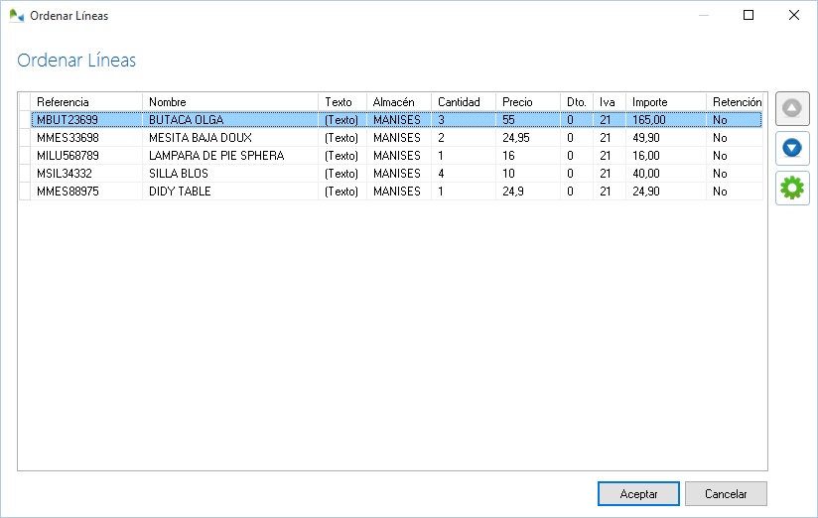818x518 pixels.
Task: Open the green gear settings button
Action: [x=792, y=188]
